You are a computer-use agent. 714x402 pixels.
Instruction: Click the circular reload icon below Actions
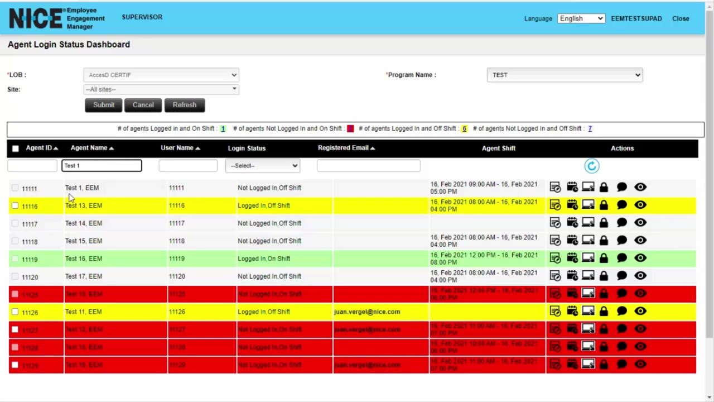[592, 166]
